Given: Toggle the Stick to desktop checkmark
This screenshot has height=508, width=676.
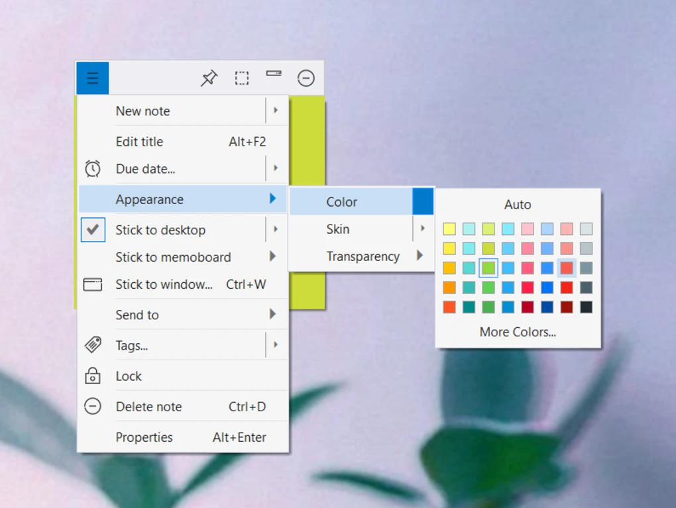Looking at the screenshot, I should click(x=93, y=230).
